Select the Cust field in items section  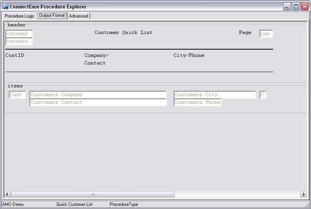tap(17, 95)
